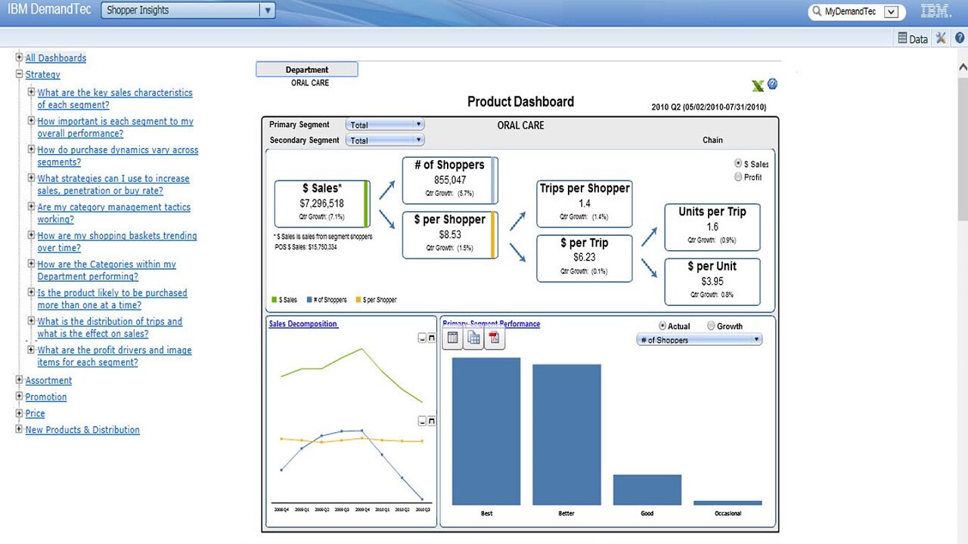Open 'How important is each segment' link
The image size is (968, 544).
pyautogui.click(x=116, y=127)
